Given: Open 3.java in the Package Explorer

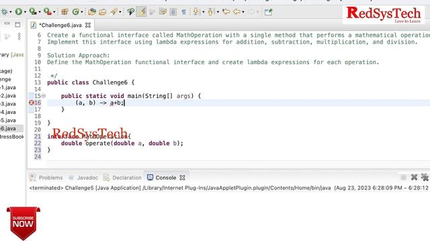Looking at the screenshot, I should 8,104.
